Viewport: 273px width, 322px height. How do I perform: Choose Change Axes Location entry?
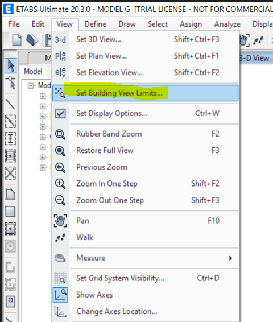pyautogui.click(x=146, y=312)
